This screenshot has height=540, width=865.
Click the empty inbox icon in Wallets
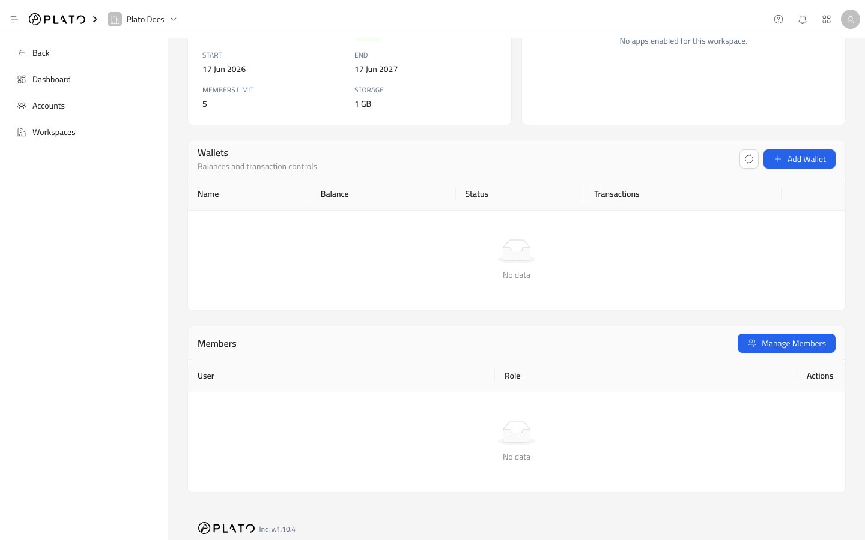coord(517,251)
